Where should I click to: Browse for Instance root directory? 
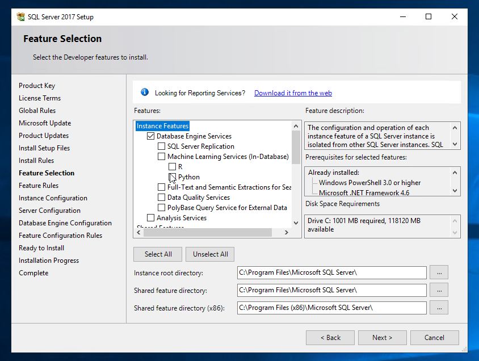pyautogui.click(x=439, y=272)
